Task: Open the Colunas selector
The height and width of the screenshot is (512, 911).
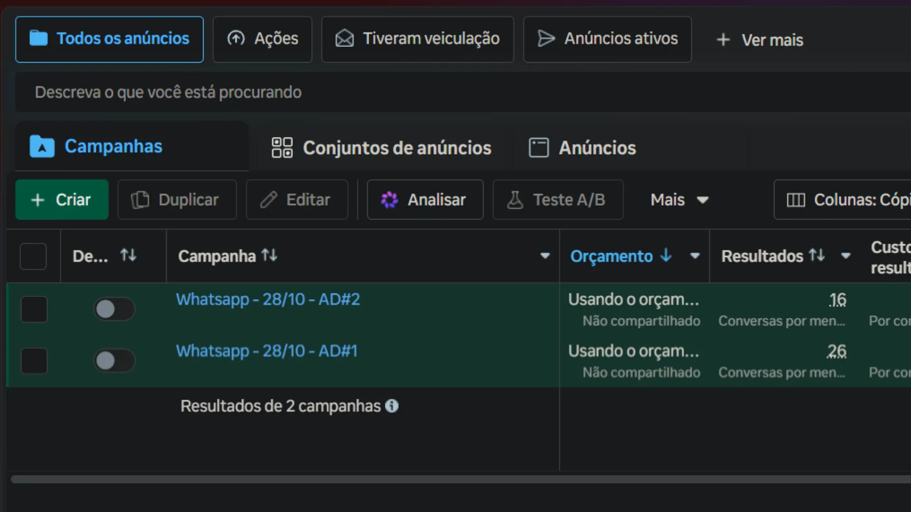Action: coord(843,200)
